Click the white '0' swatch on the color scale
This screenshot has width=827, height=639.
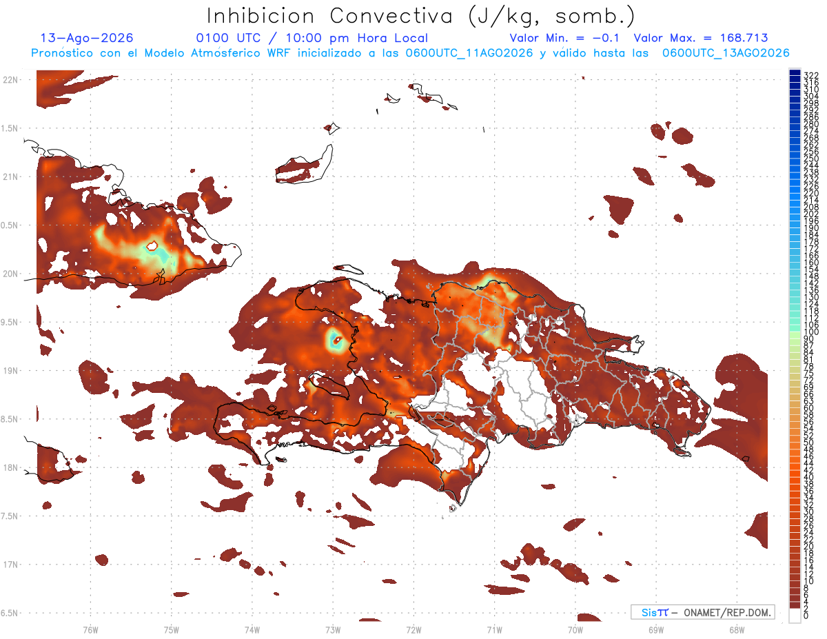pyautogui.click(x=795, y=616)
